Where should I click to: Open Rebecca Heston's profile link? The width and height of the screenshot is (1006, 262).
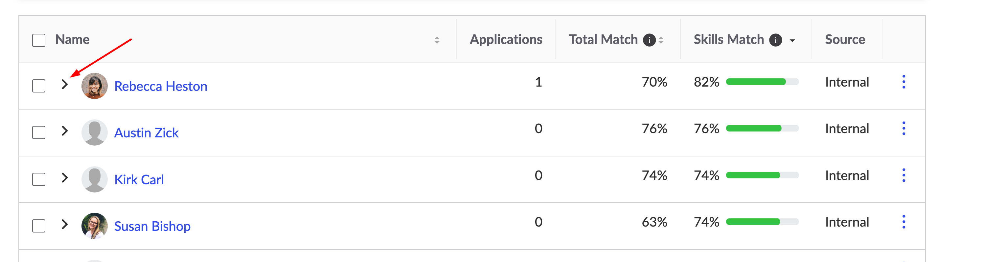tap(161, 86)
